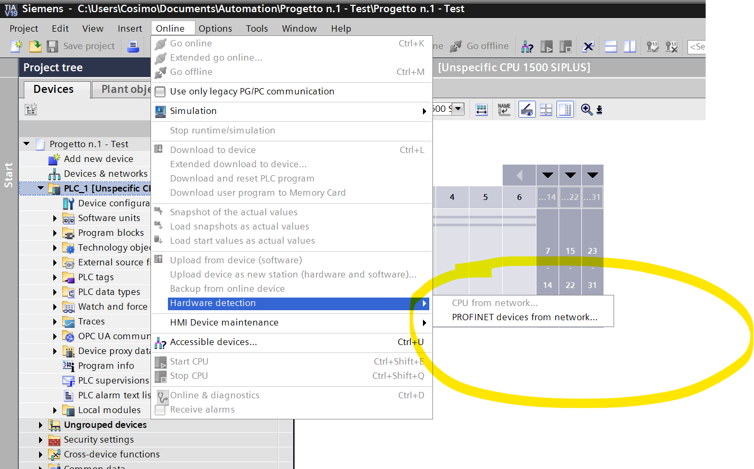Expand the PLC tags node
754x469 pixels.
point(55,277)
